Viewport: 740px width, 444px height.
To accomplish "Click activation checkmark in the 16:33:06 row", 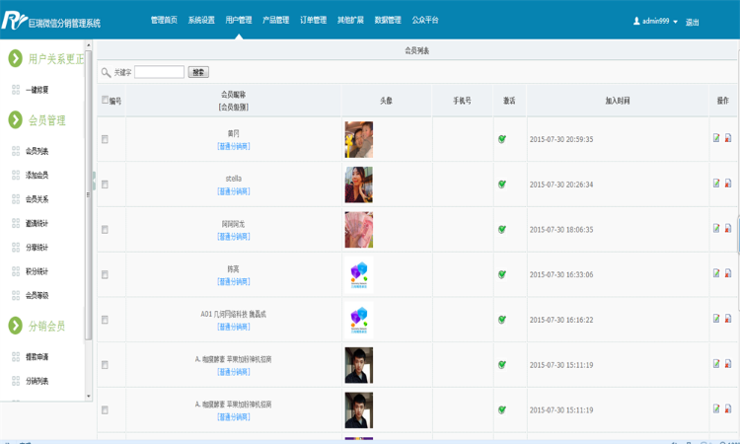I will (502, 274).
